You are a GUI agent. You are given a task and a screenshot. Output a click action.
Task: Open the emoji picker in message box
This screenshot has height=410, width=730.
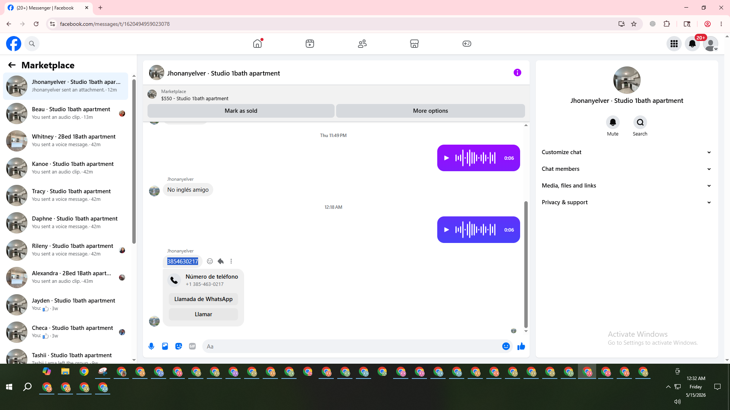click(506, 346)
